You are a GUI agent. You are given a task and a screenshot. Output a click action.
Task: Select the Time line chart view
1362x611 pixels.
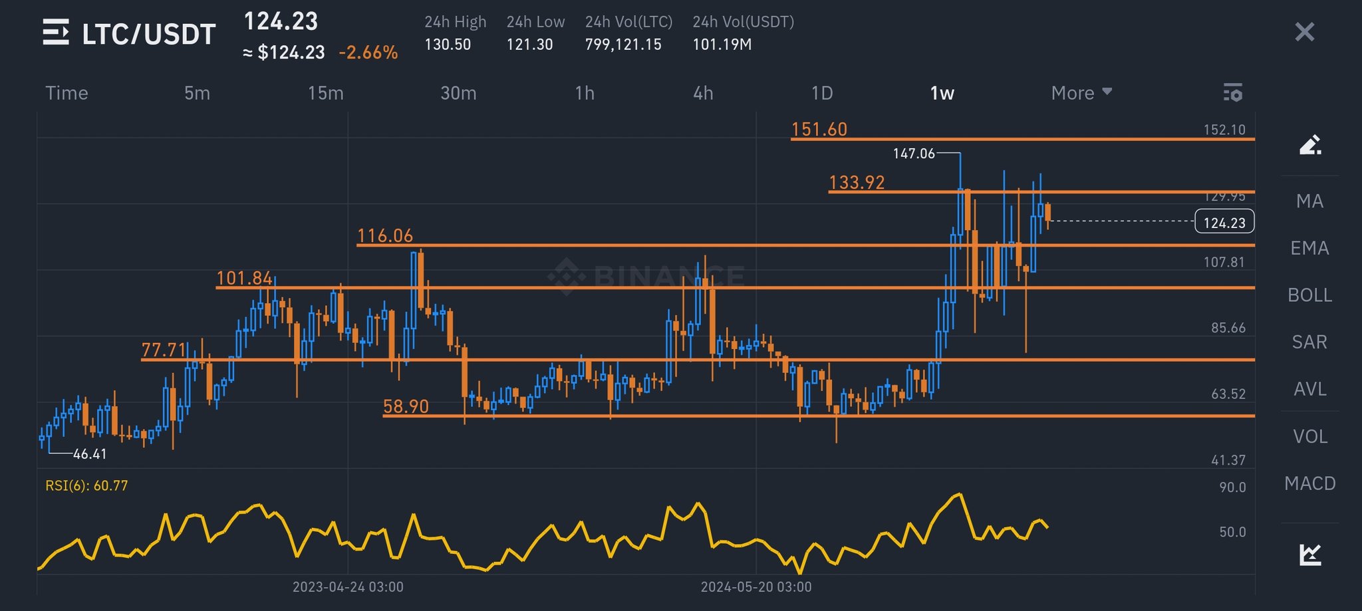tap(67, 93)
